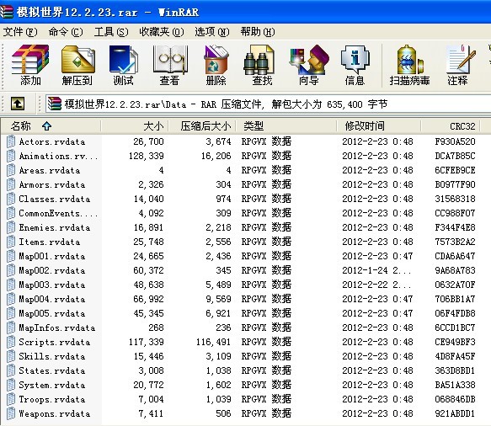Open the 收藏夹(O) favorites menu
Image resolution: width=491 pixels, height=426 pixels.
[162, 32]
